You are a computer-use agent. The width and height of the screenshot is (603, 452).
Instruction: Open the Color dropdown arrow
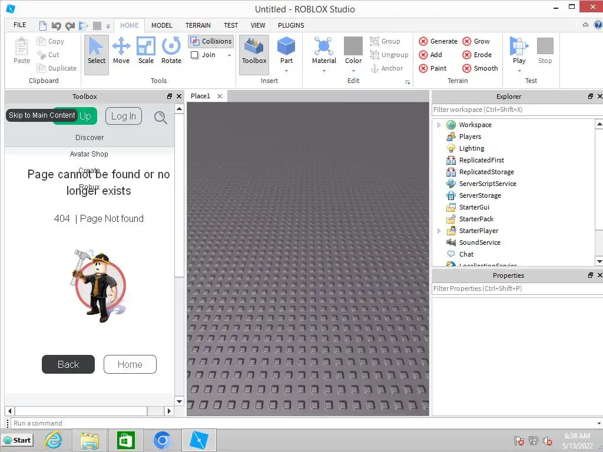point(353,71)
